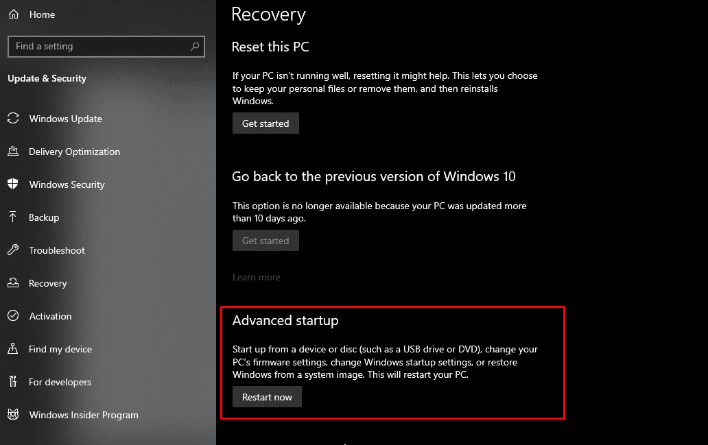Select Troubleshoot in the sidebar
The height and width of the screenshot is (445, 708).
(x=57, y=250)
